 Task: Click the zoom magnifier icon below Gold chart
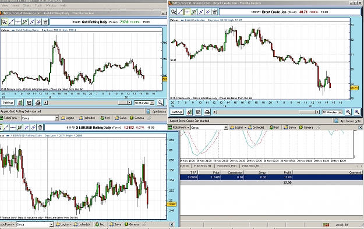coord(160,103)
